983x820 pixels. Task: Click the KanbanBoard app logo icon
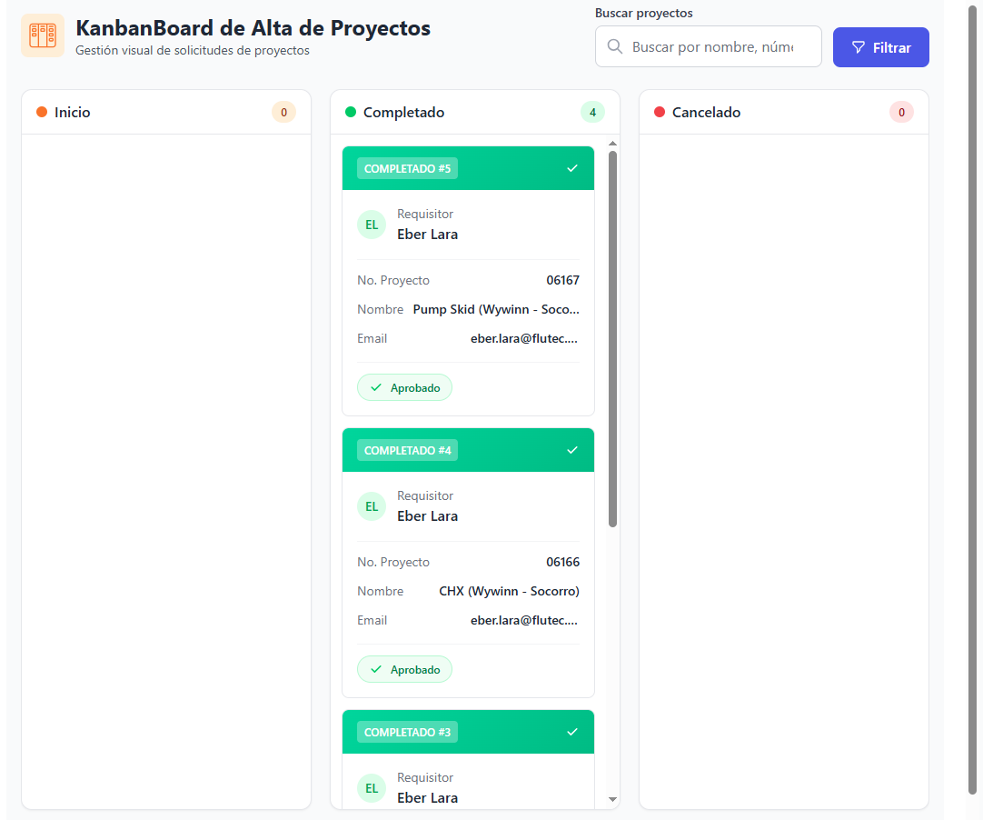43,35
